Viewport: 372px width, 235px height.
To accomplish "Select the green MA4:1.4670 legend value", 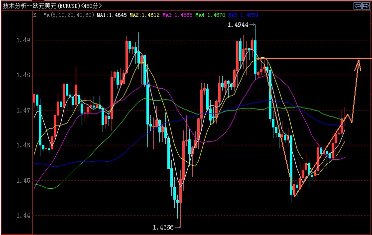I will pos(210,15).
